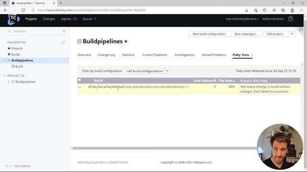Open the Agents menu

(66, 19)
